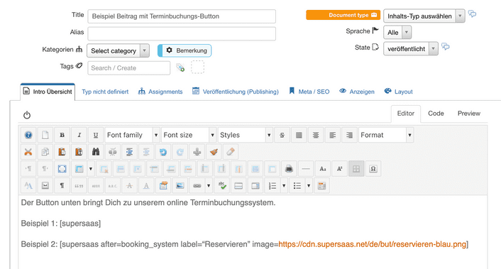Insert bulleted list

(297, 186)
